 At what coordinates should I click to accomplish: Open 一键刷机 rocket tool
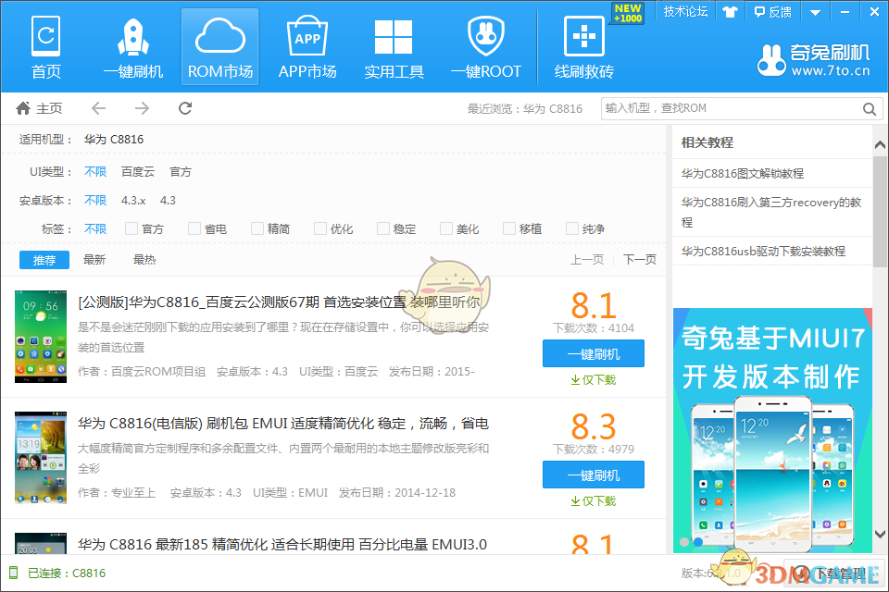[132, 43]
